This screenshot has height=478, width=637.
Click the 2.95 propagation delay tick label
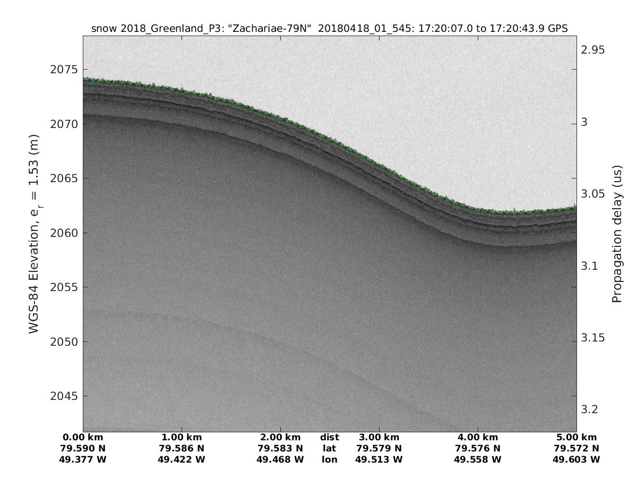tap(593, 50)
